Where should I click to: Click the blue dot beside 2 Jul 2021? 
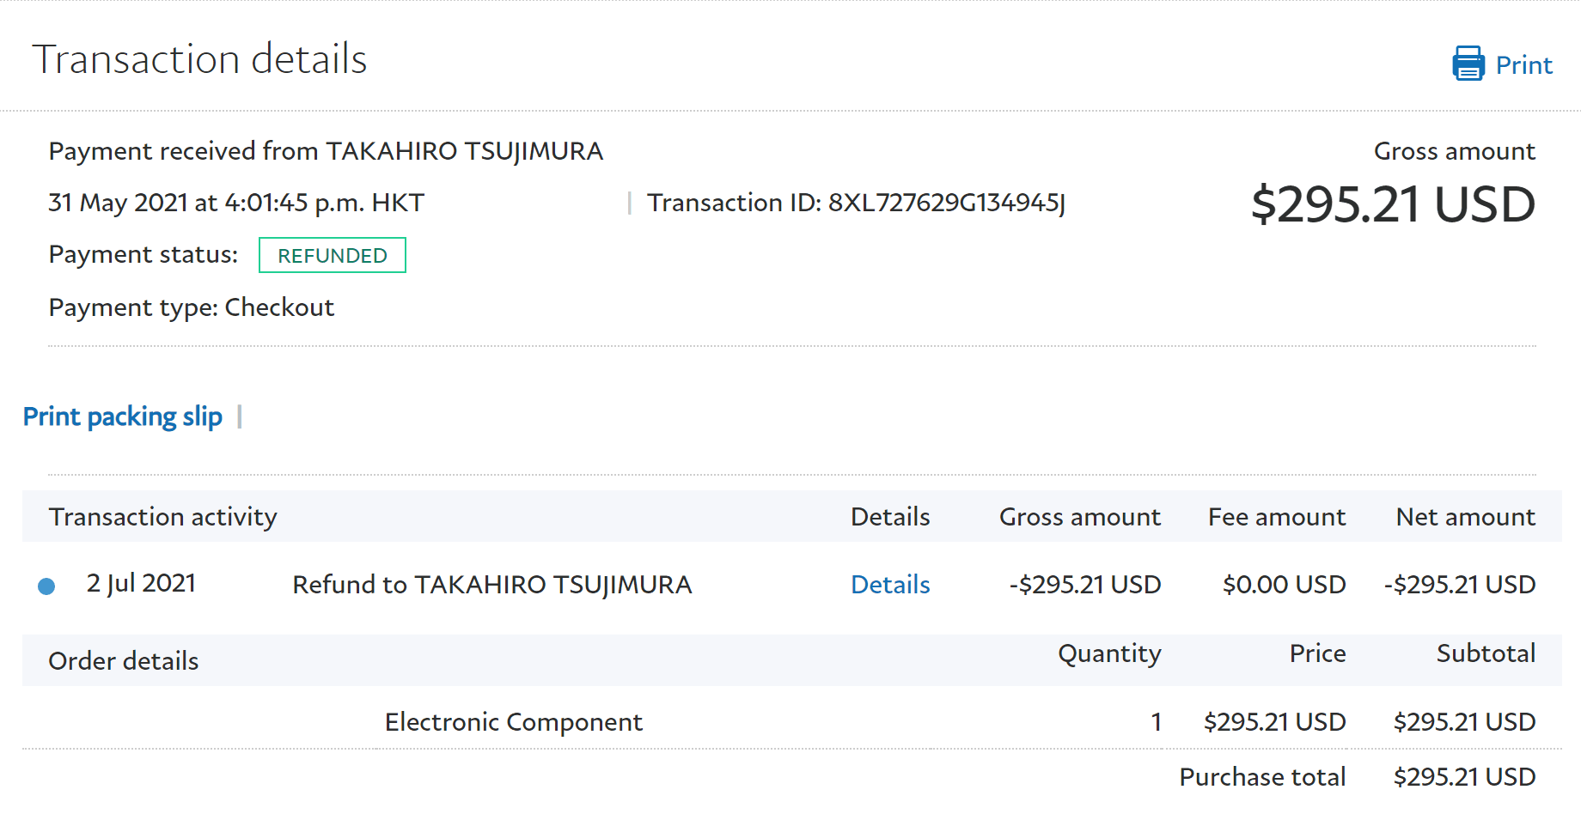pos(46,586)
